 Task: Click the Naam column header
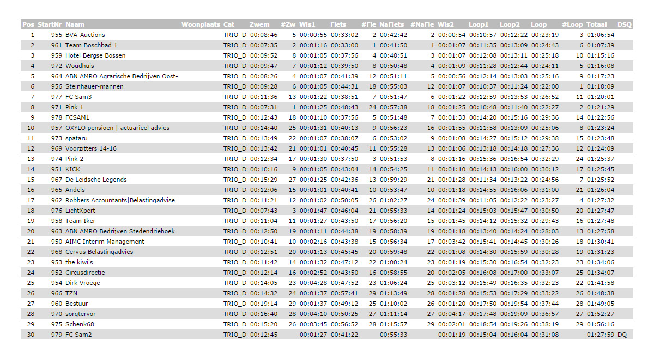pos(74,24)
